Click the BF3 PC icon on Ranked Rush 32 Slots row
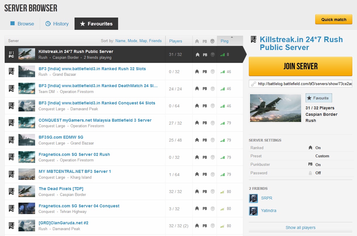 [11, 71]
